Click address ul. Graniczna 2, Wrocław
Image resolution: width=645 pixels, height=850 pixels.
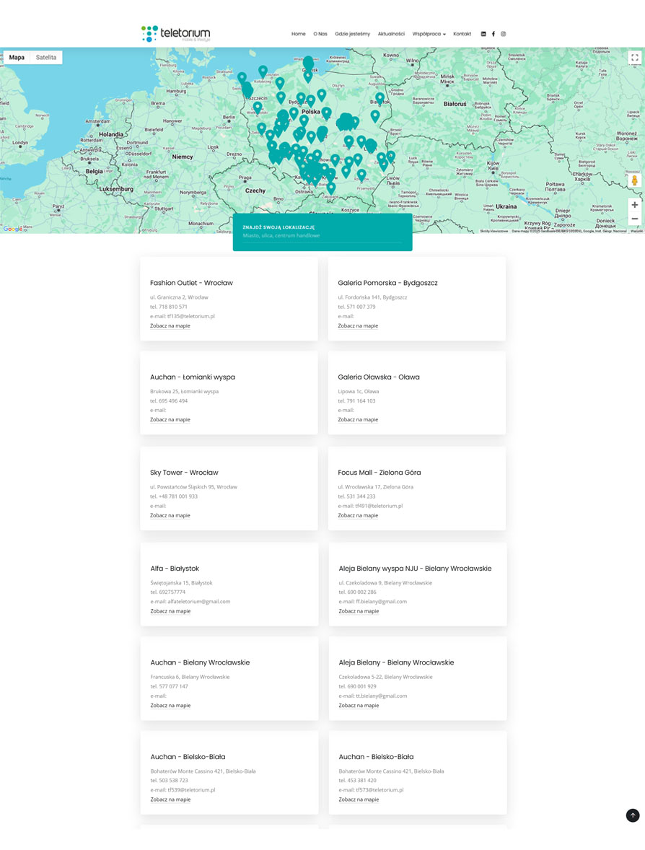pos(179,297)
